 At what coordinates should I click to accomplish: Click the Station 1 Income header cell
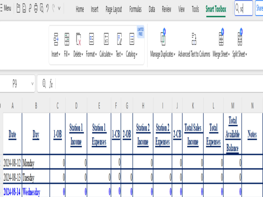point(76,134)
